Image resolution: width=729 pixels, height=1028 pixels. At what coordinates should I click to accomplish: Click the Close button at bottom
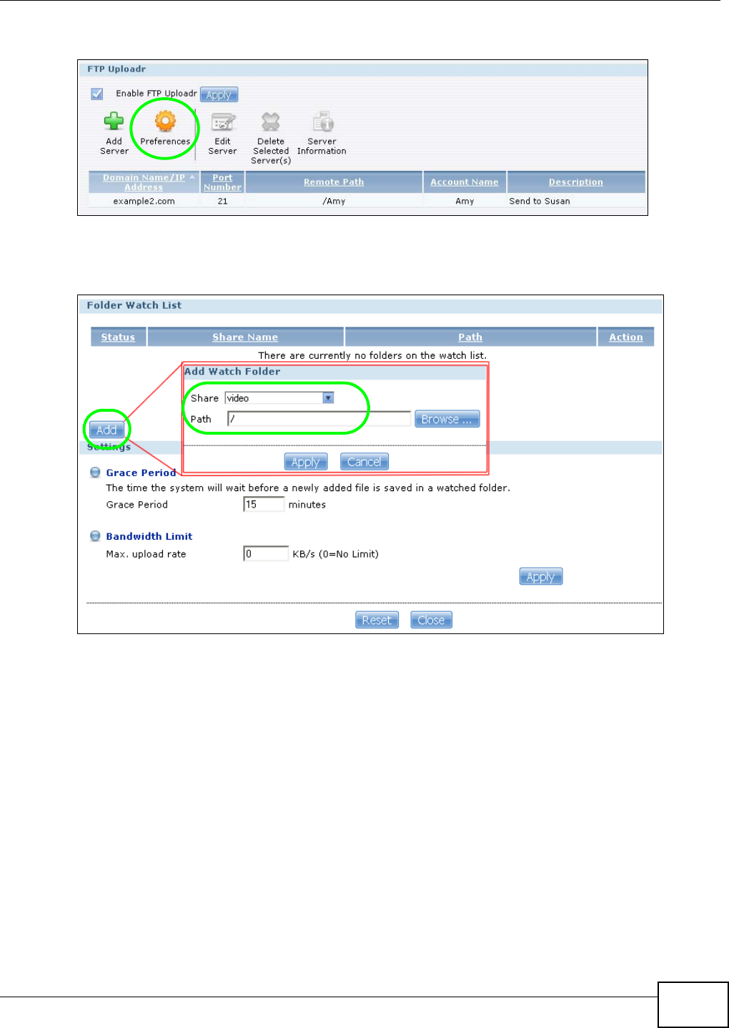[431, 620]
